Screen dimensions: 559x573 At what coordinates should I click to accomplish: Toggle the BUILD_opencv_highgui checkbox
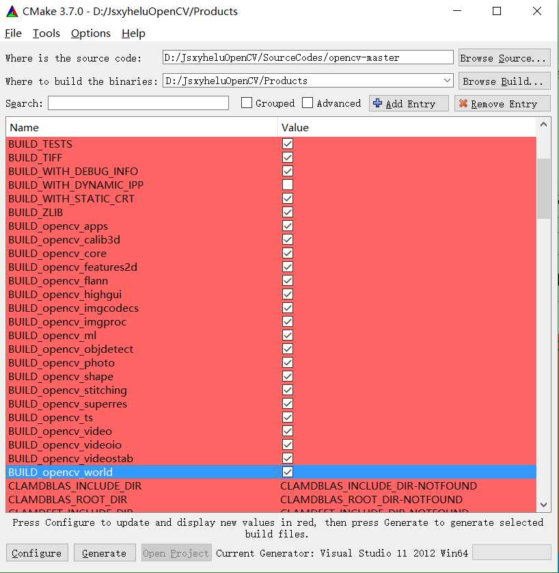click(x=288, y=294)
